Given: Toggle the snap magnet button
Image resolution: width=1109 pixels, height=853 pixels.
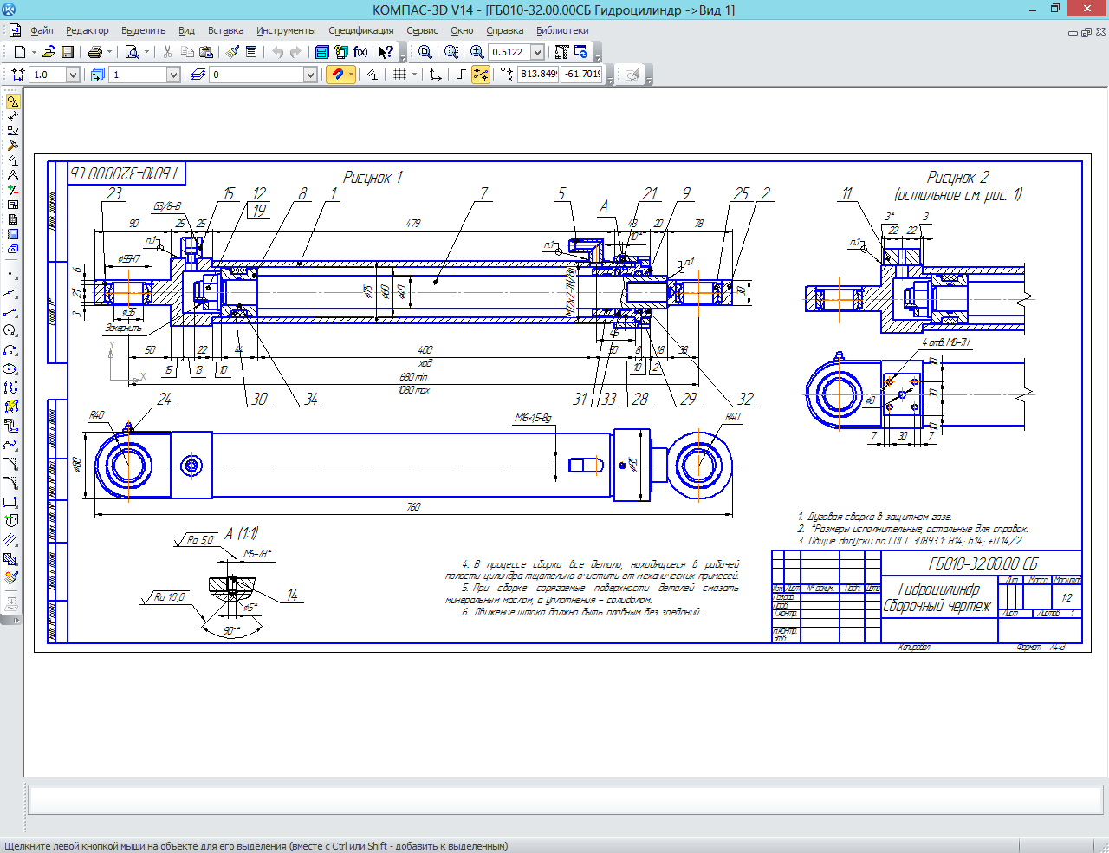Looking at the screenshot, I should pos(337,75).
